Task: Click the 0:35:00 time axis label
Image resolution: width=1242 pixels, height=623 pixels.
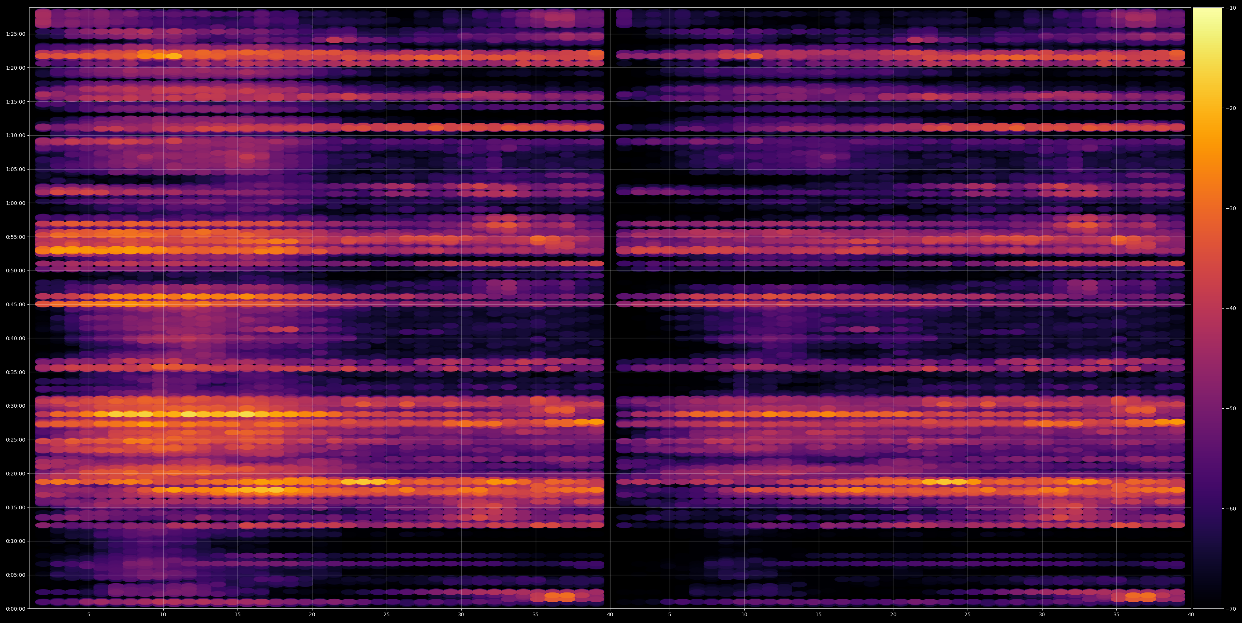Action: pyautogui.click(x=15, y=372)
